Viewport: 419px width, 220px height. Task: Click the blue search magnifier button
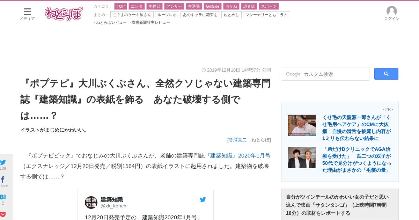(386, 74)
